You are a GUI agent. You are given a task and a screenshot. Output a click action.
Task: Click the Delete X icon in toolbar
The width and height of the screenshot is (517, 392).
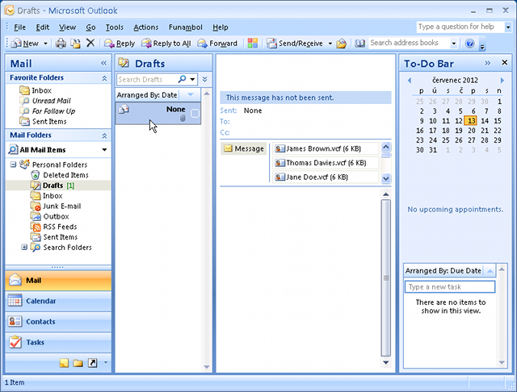(x=90, y=44)
